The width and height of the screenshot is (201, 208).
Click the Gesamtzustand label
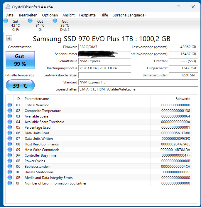click(x=20, y=47)
